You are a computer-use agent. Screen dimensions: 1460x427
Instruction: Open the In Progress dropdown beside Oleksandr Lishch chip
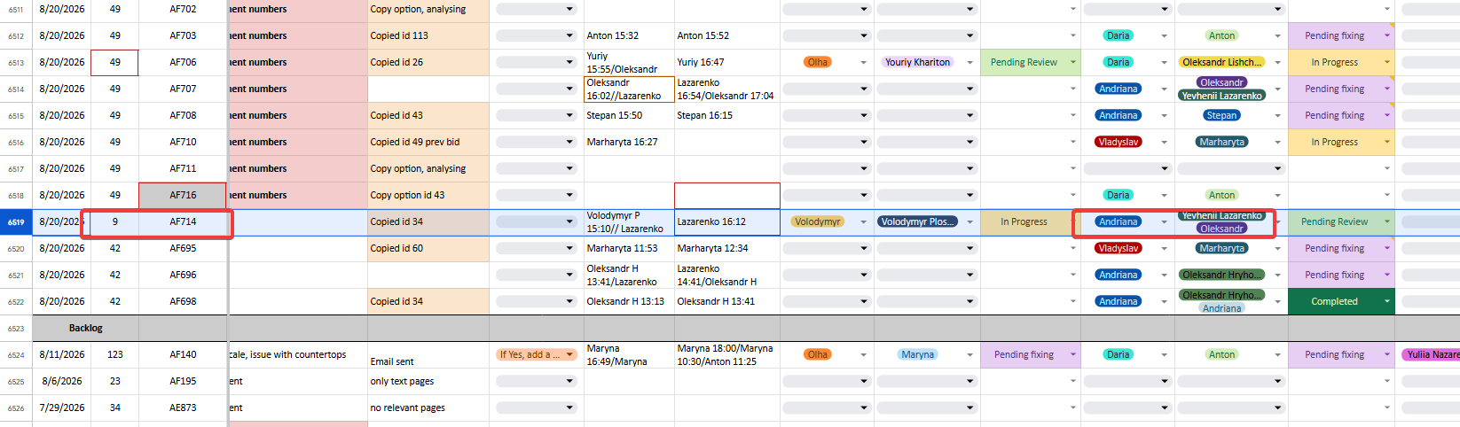point(1387,63)
